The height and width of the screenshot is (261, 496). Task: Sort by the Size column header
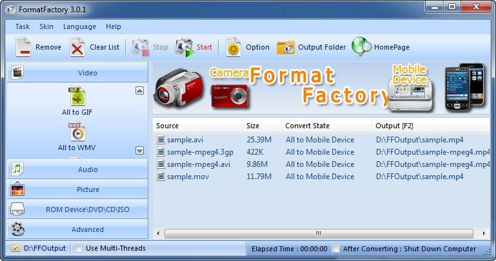263,126
